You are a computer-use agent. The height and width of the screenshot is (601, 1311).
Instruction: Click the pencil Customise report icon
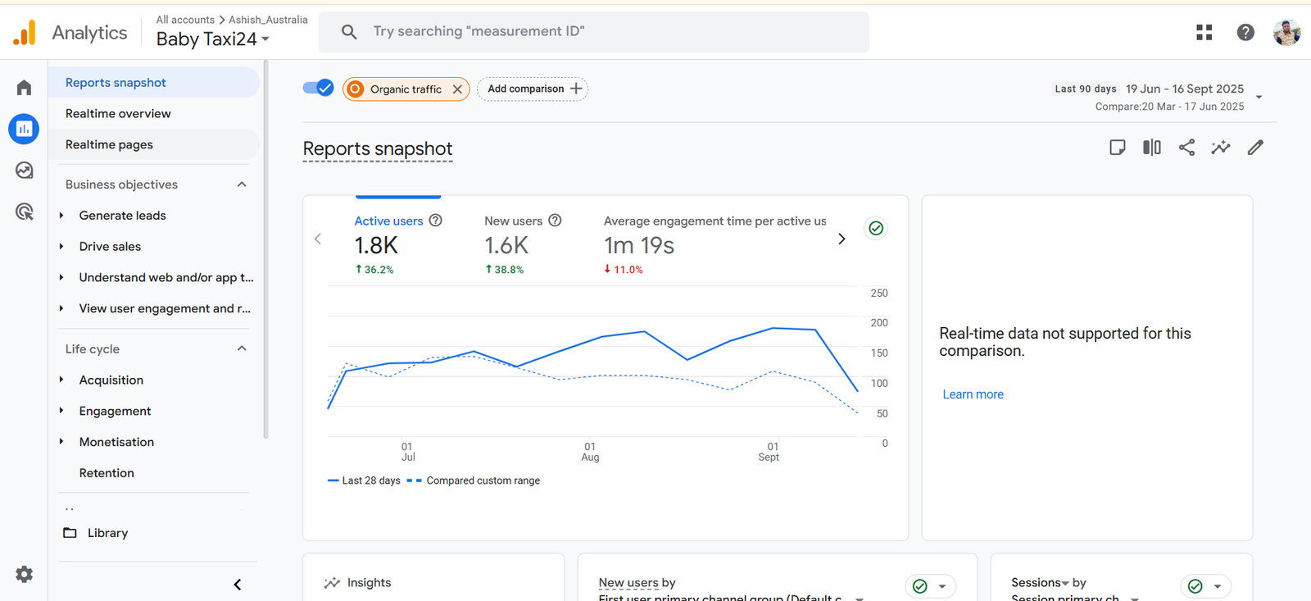click(1255, 148)
